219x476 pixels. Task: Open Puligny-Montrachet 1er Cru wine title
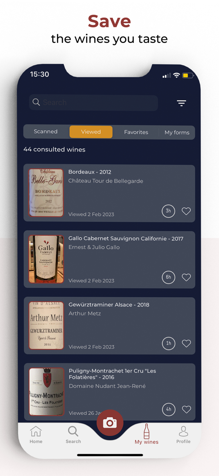coord(112,374)
